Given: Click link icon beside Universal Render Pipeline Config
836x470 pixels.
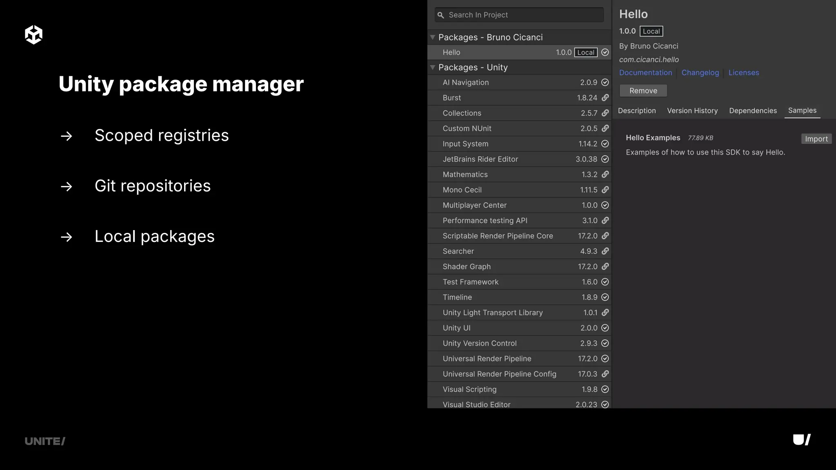Looking at the screenshot, I should 605,374.
